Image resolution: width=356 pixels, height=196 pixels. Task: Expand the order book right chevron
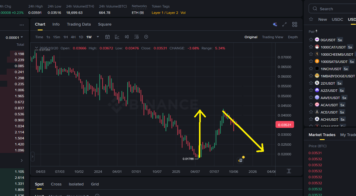coord(21,160)
